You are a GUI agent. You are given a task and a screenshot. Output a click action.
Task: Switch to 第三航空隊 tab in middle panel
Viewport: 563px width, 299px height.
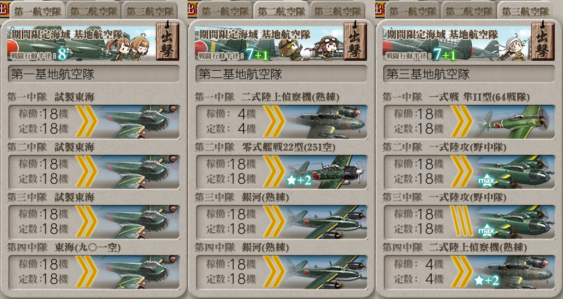(x=338, y=12)
